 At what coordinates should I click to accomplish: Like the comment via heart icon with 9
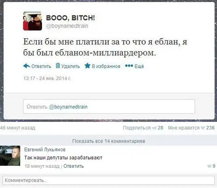(209, 166)
